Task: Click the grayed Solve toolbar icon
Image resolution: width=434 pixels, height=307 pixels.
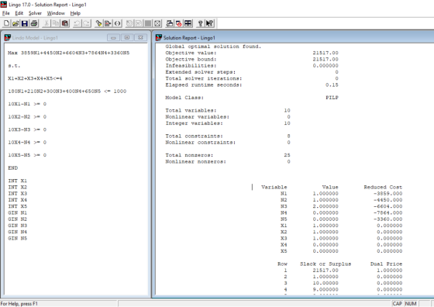Action: pyautogui.click(x=129, y=23)
